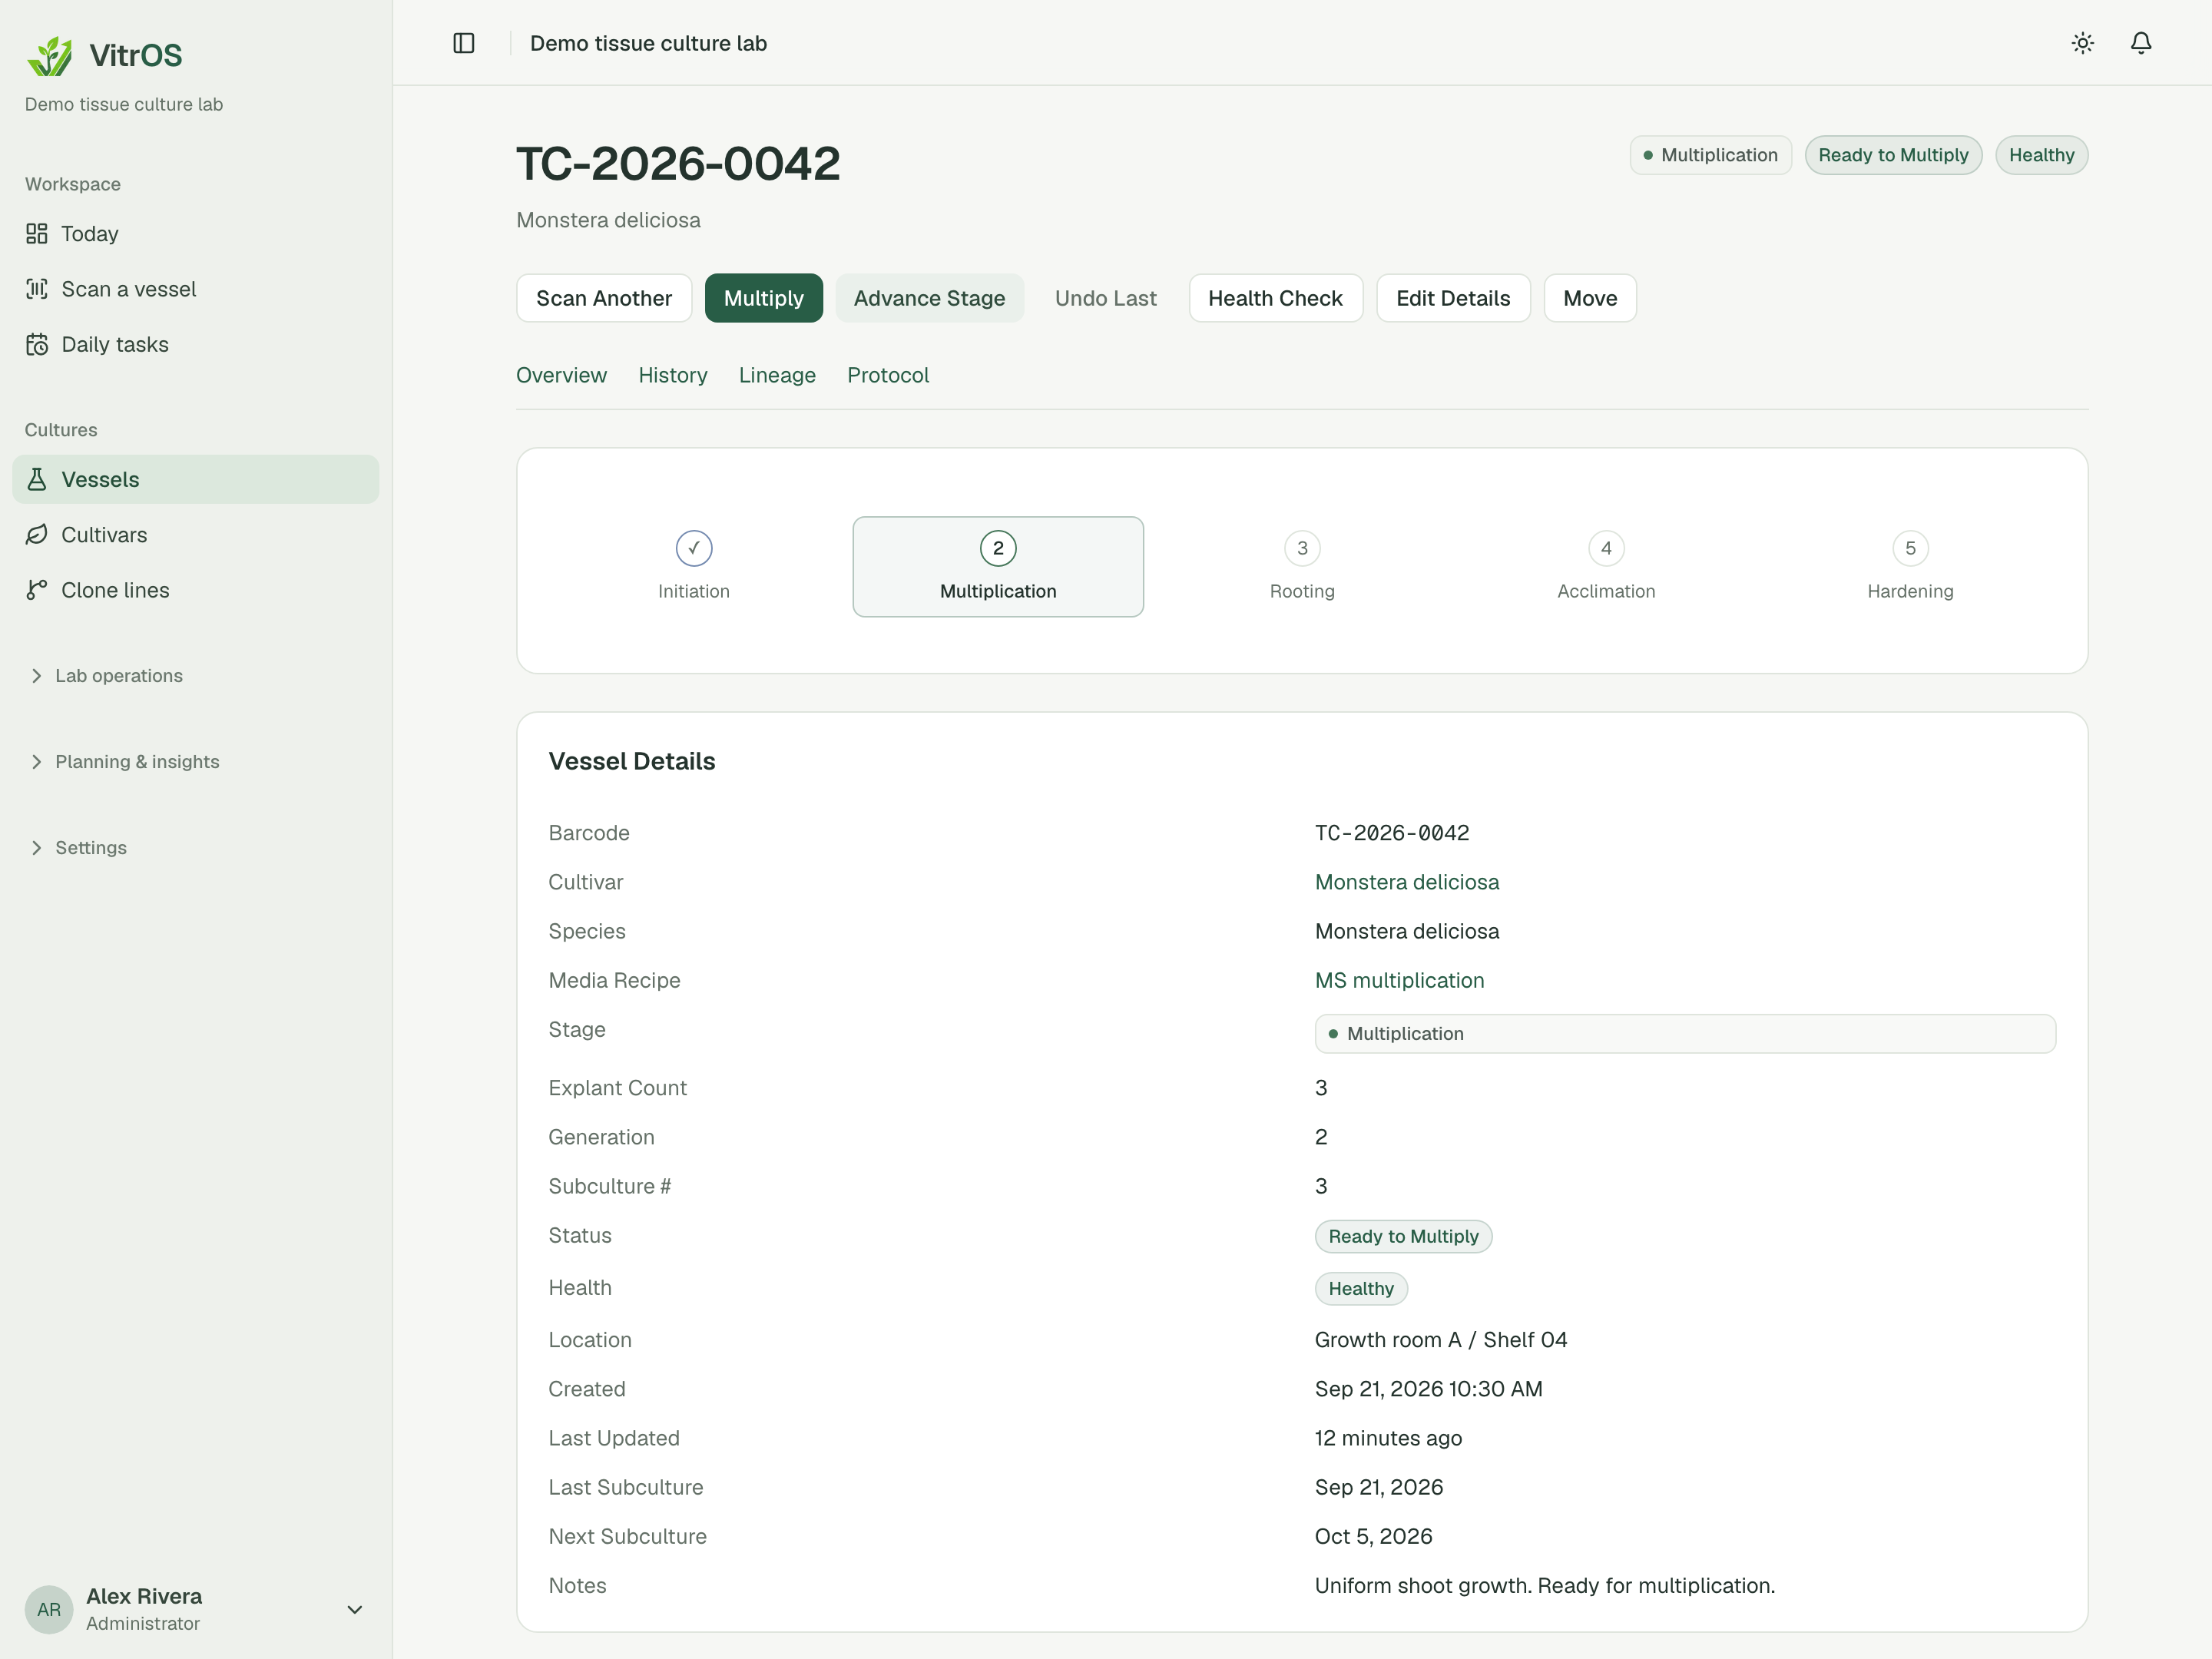Switch to the Lineage tab
This screenshot has height=1659, width=2212.
pos(777,375)
